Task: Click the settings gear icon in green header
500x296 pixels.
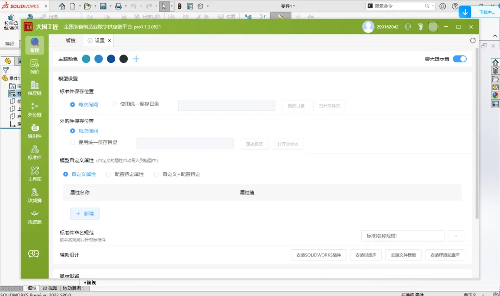Action: coord(433,27)
